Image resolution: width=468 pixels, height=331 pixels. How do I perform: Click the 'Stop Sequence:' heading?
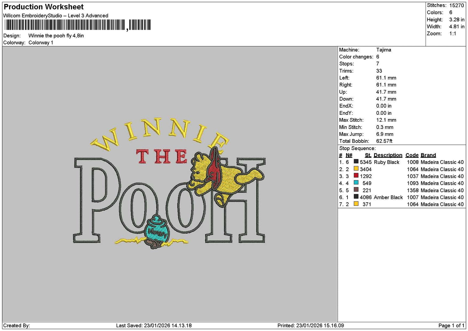coord(358,148)
